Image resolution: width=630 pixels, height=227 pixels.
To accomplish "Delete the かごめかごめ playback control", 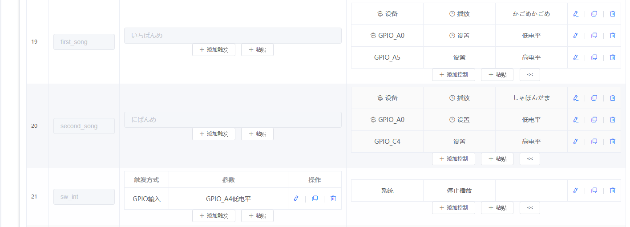I will (613, 14).
